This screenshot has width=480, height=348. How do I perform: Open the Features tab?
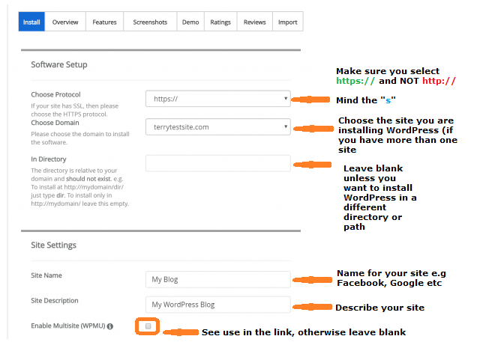(x=104, y=22)
